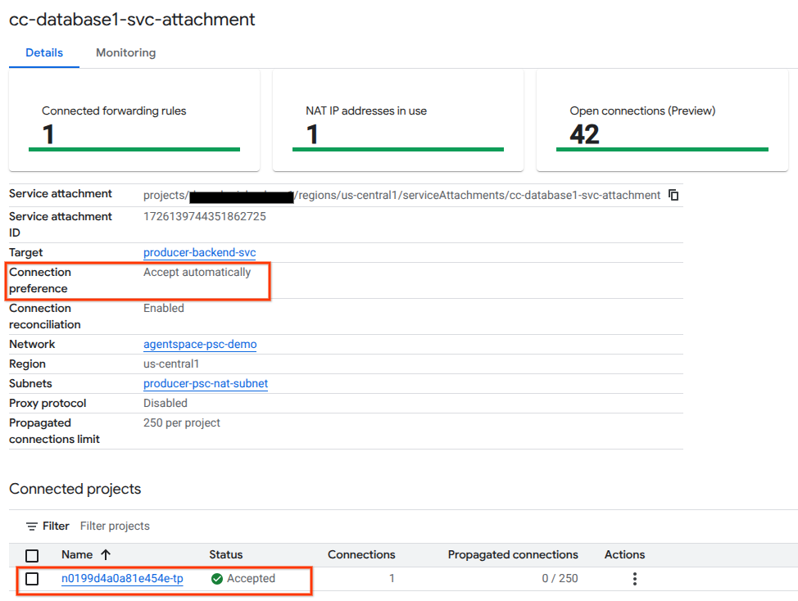
Task: Open the agentspace-psc-demo network link
Action: [200, 345]
